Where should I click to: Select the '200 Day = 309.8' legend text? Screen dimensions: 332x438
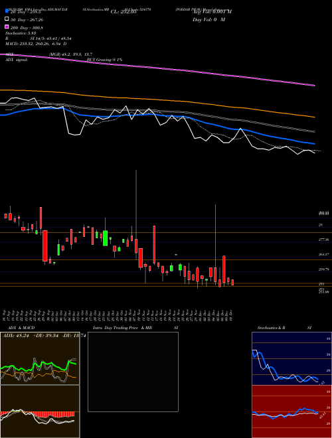pos(27,28)
